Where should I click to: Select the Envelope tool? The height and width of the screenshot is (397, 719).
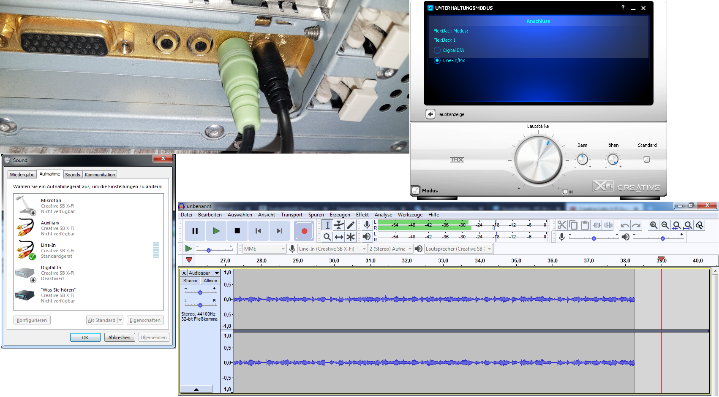click(339, 225)
